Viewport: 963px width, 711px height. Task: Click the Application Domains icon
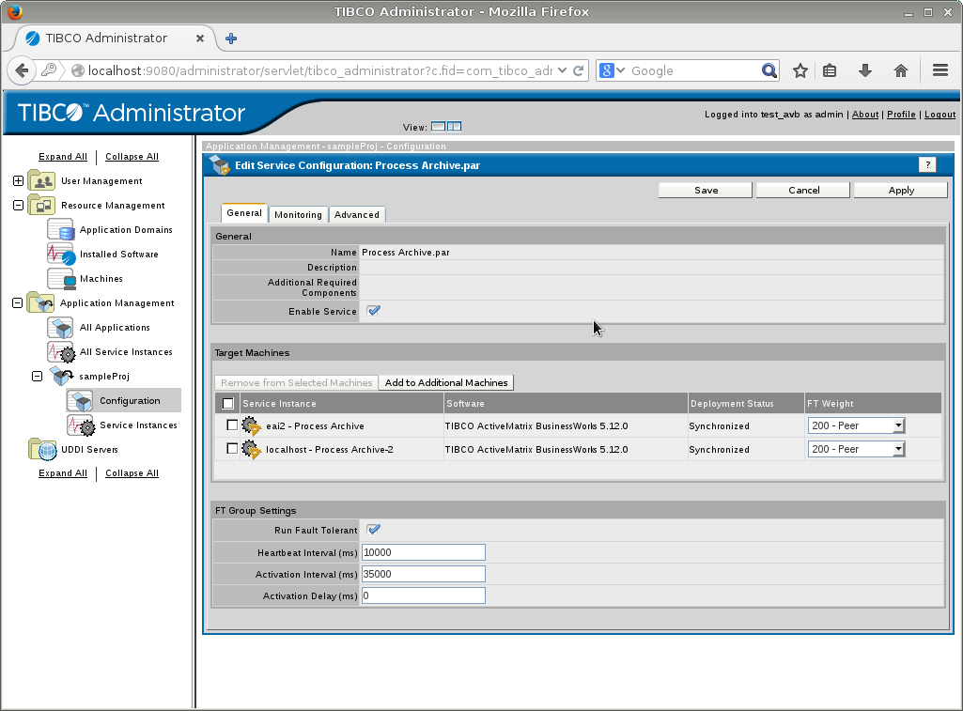click(60, 229)
